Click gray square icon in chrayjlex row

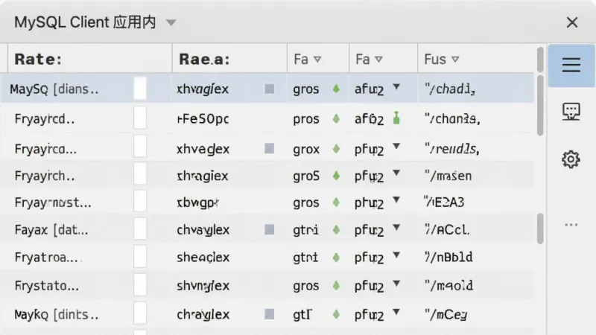point(269,314)
